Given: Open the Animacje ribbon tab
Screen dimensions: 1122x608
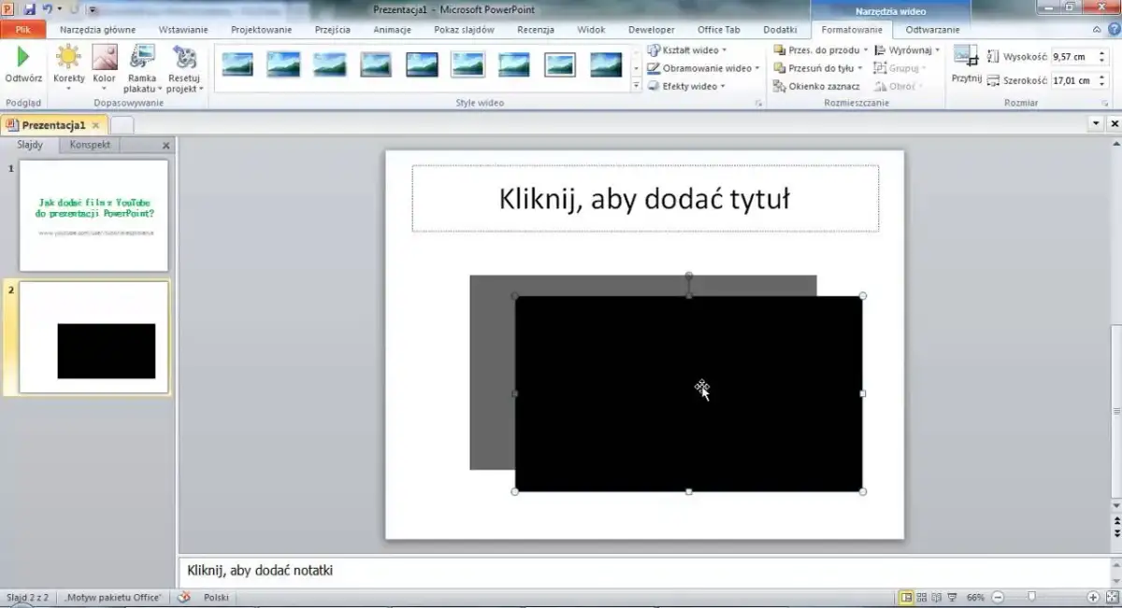Looking at the screenshot, I should coord(392,29).
